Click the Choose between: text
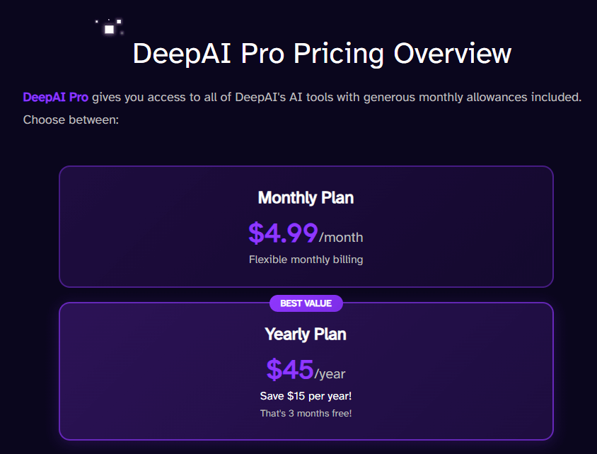The height and width of the screenshot is (454, 597). pyautogui.click(x=71, y=120)
